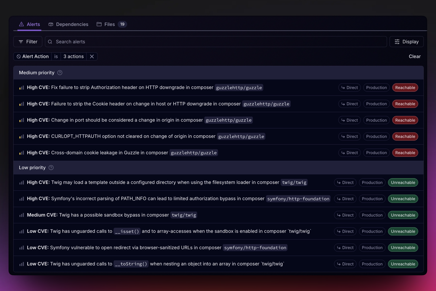Edit the '3 actions' filter value
Image resolution: width=436 pixels, height=291 pixels.
(x=74, y=56)
